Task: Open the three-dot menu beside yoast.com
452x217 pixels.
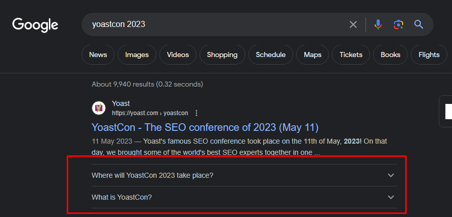Action: tap(196, 113)
